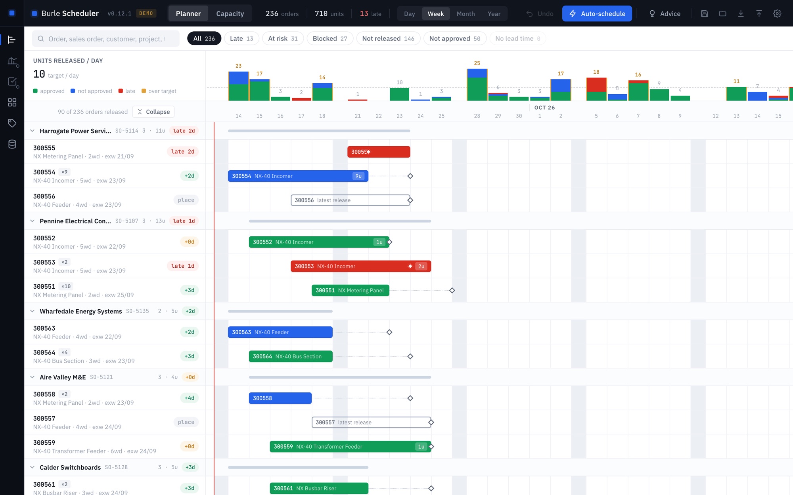Image resolution: width=793 pixels, height=495 pixels.
Task: Toggle the At risk 31 filter
Action: click(283, 38)
